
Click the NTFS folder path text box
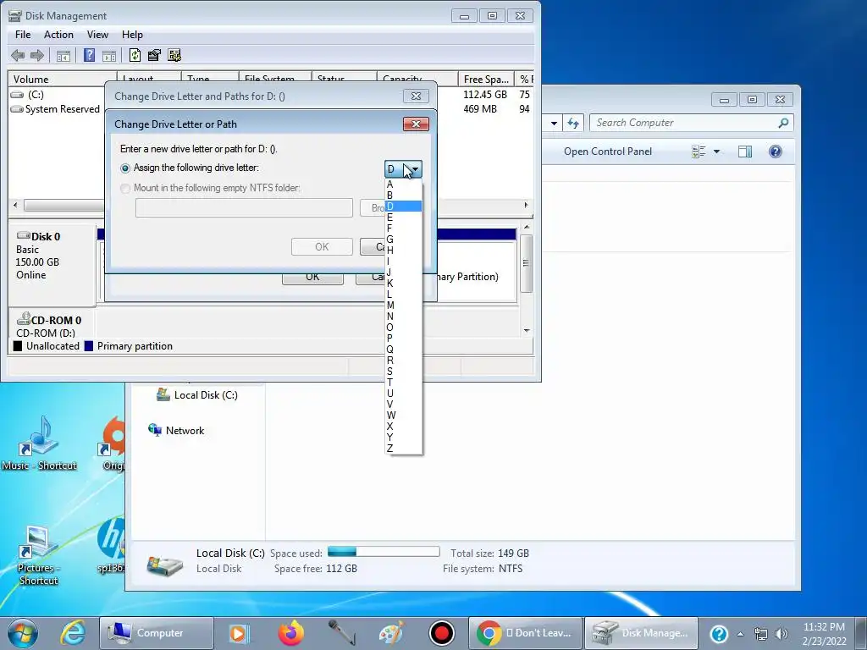(244, 208)
